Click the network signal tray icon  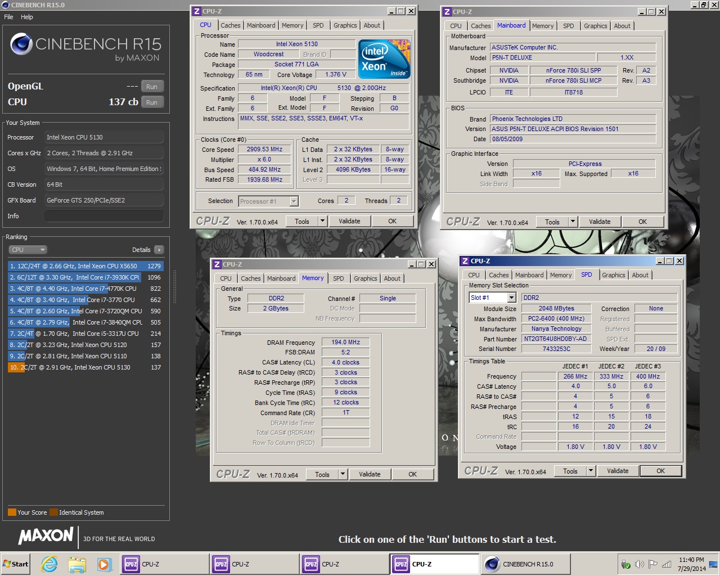coord(667,564)
